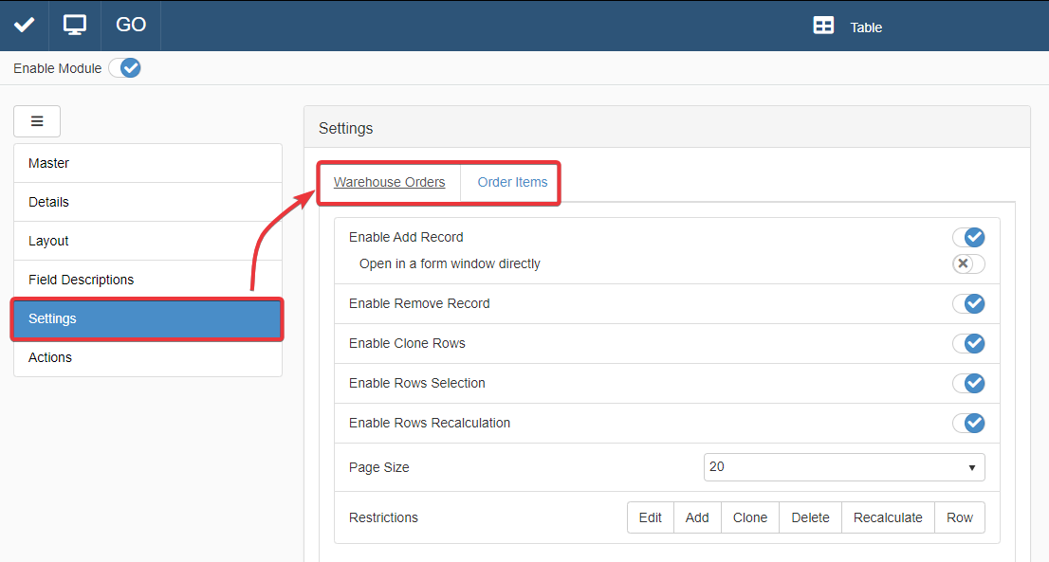Screen dimensions: 1049x562
Task: Click the Edit restriction button
Action: pos(651,517)
